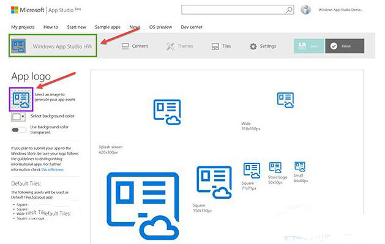This screenshot has height=244, width=385.
Task: Click the Microsoft logo
Action: [x=15, y=10]
